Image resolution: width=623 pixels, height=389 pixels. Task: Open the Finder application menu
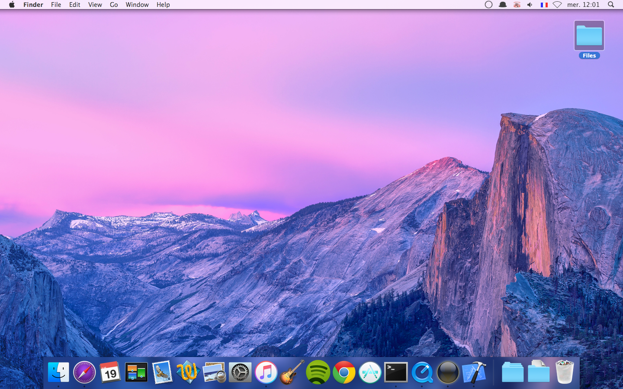(33, 5)
